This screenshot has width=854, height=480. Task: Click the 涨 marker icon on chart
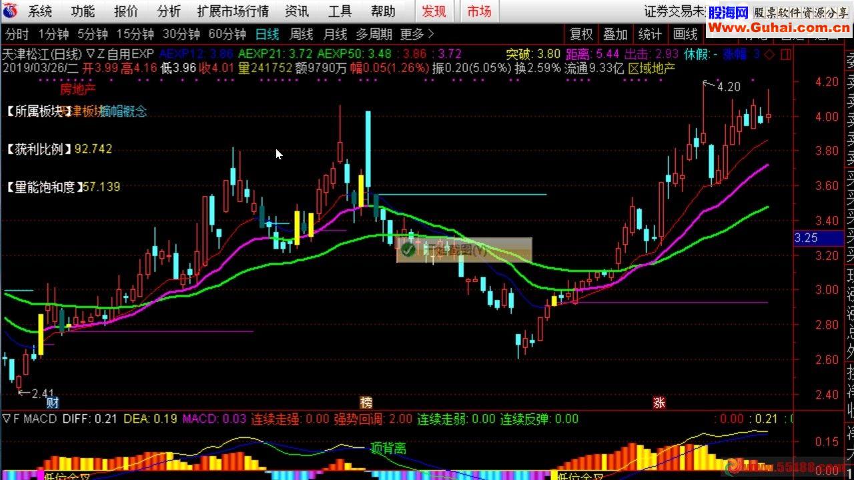(659, 403)
